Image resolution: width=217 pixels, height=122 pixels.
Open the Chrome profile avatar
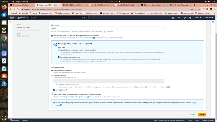211,9
